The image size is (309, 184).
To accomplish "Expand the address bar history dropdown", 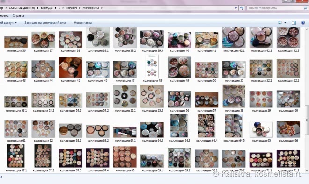I will 236,8.
